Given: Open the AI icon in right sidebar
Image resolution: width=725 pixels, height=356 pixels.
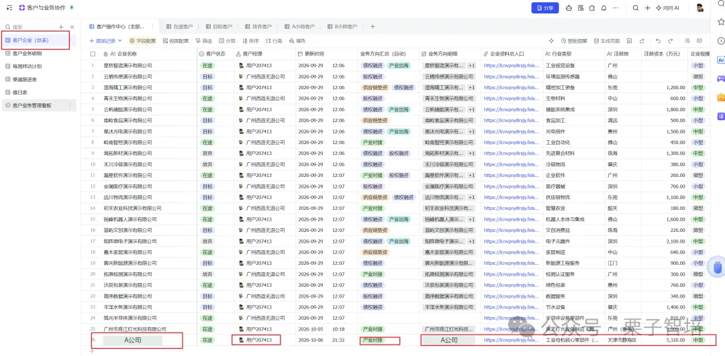Looking at the screenshot, I should (720, 60).
